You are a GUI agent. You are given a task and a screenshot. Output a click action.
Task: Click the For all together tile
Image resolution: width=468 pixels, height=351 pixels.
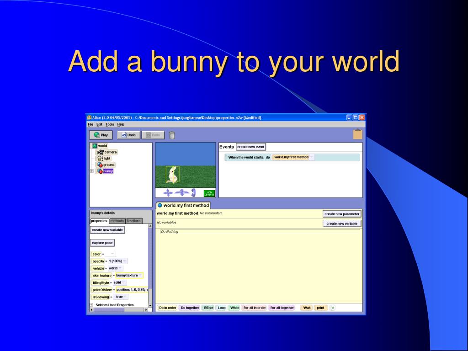[282, 308]
